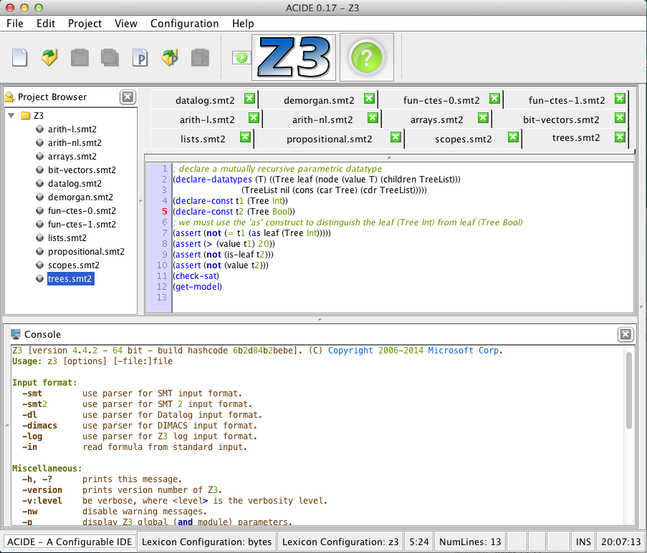Close the Console panel

pos(626,334)
